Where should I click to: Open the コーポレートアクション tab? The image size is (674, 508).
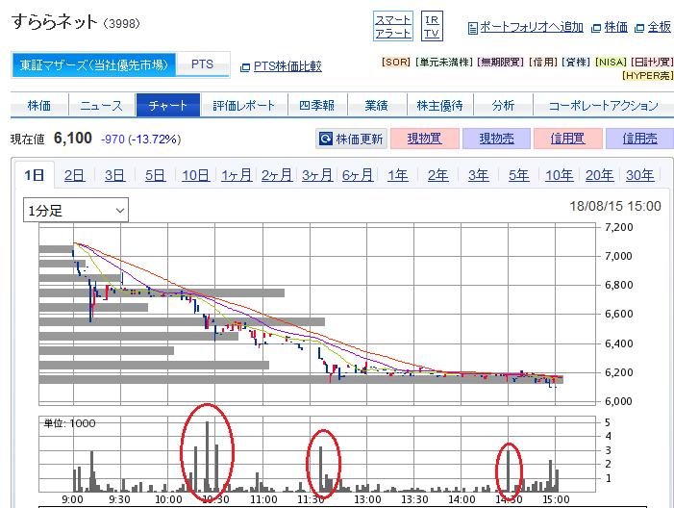coord(603,106)
